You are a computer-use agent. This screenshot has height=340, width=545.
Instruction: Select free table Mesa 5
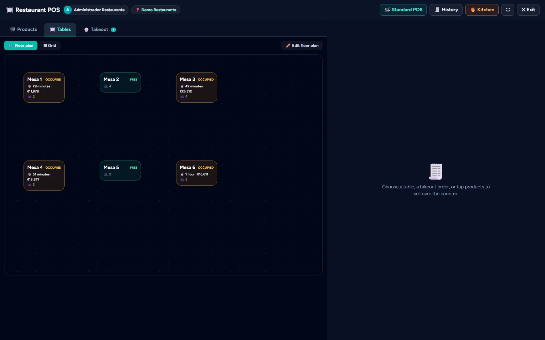pyautogui.click(x=120, y=170)
